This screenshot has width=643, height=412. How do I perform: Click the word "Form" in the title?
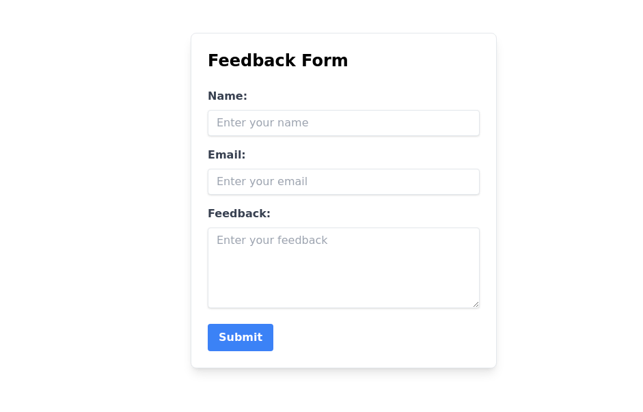(326, 61)
